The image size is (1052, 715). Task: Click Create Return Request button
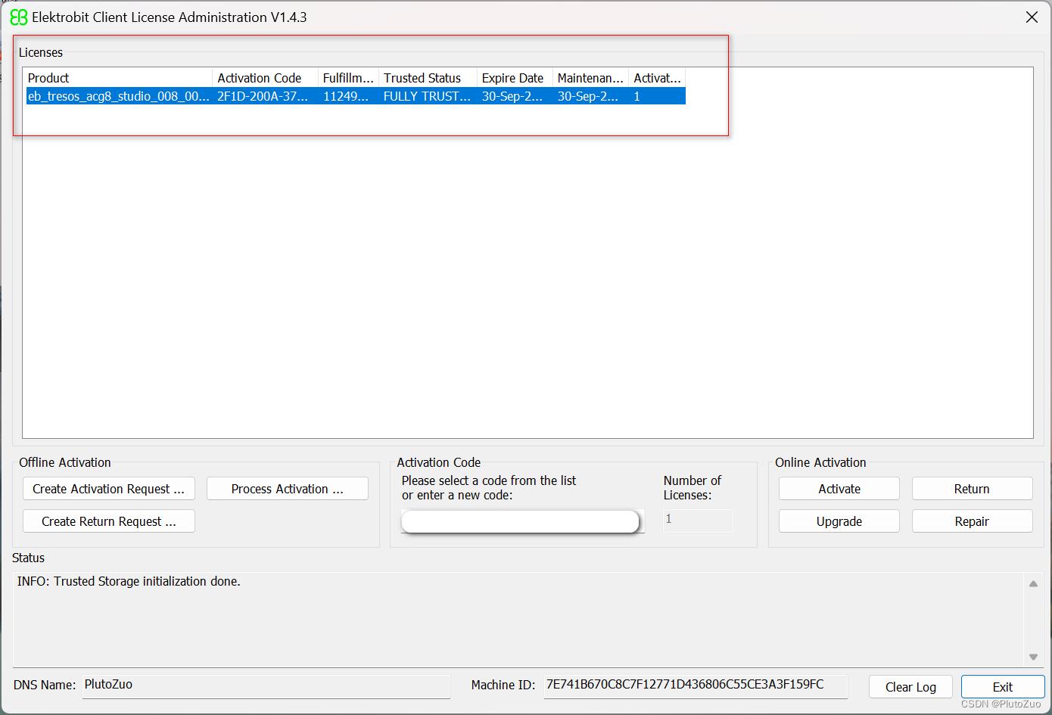(108, 521)
